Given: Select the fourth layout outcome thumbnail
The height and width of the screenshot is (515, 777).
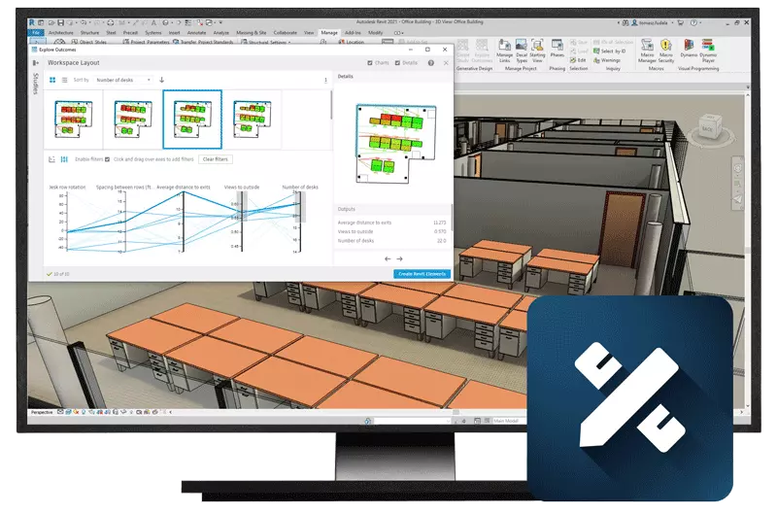Looking at the screenshot, I should [252, 120].
